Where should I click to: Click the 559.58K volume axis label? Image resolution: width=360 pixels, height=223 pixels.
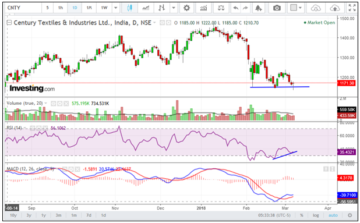tap(347, 110)
